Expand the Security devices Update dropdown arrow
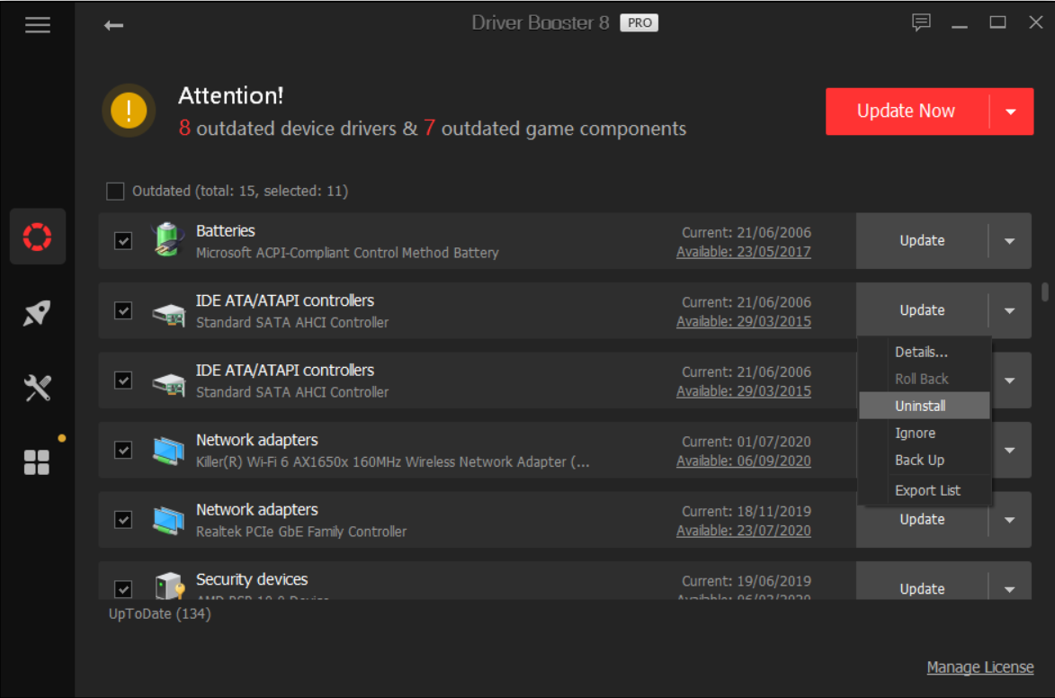Viewport: 1055px width, 698px height. point(1009,589)
